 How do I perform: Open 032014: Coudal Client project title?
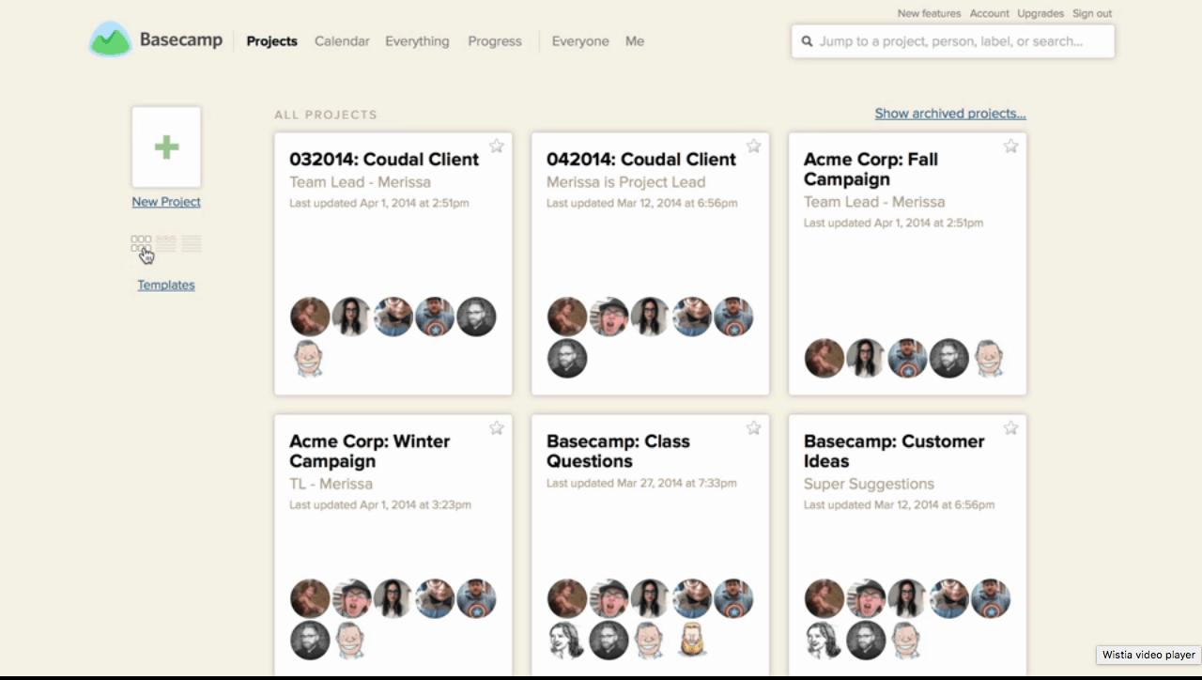coord(384,160)
